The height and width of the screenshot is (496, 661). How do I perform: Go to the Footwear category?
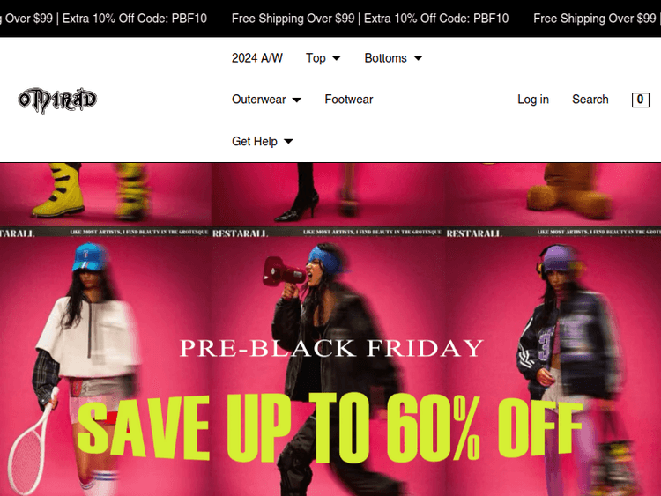pyautogui.click(x=349, y=100)
